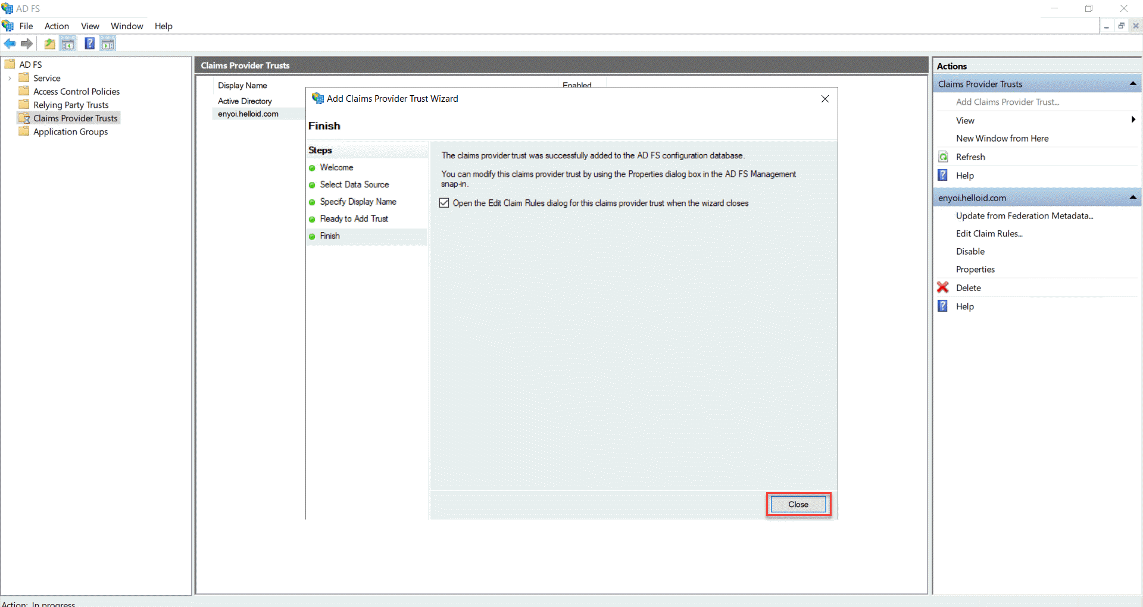
Task: Click the Ready to Add Trust step
Action: (x=354, y=219)
